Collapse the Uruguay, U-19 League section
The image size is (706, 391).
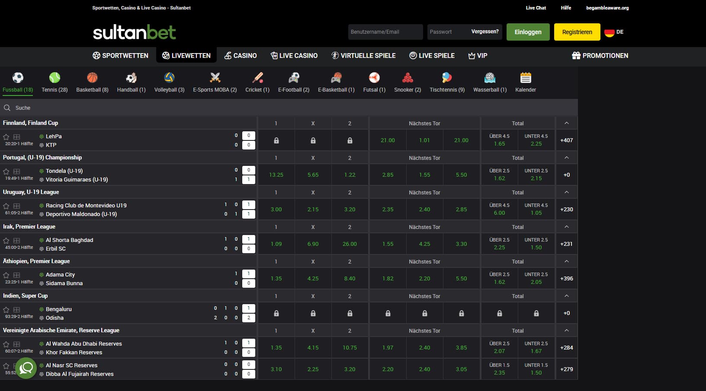coord(567,192)
